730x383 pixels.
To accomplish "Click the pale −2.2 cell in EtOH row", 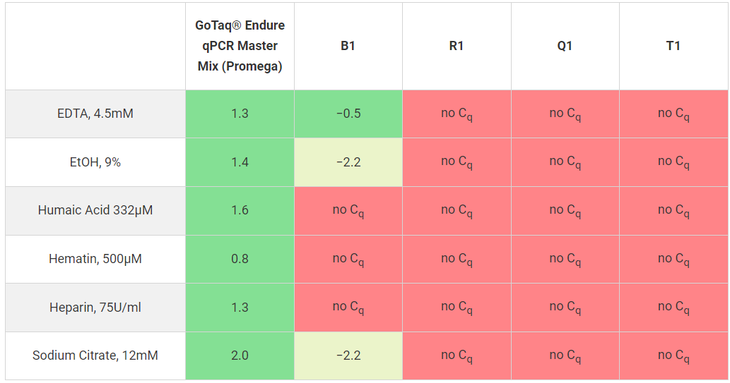I will [x=348, y=162].
